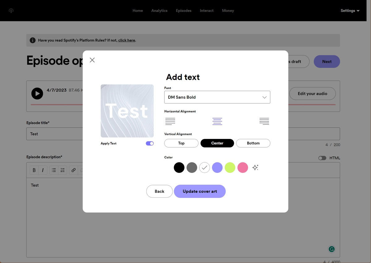Click the Spotify for Podcasters logo
371x263 pixels.
point(11,11)
